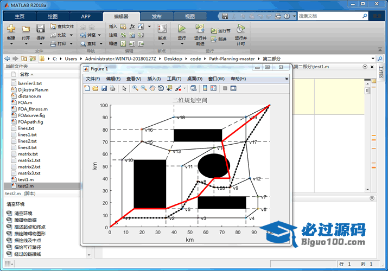
Task: Switch to the Home (主页) ribbon tab
Action: tap(20, 17)
